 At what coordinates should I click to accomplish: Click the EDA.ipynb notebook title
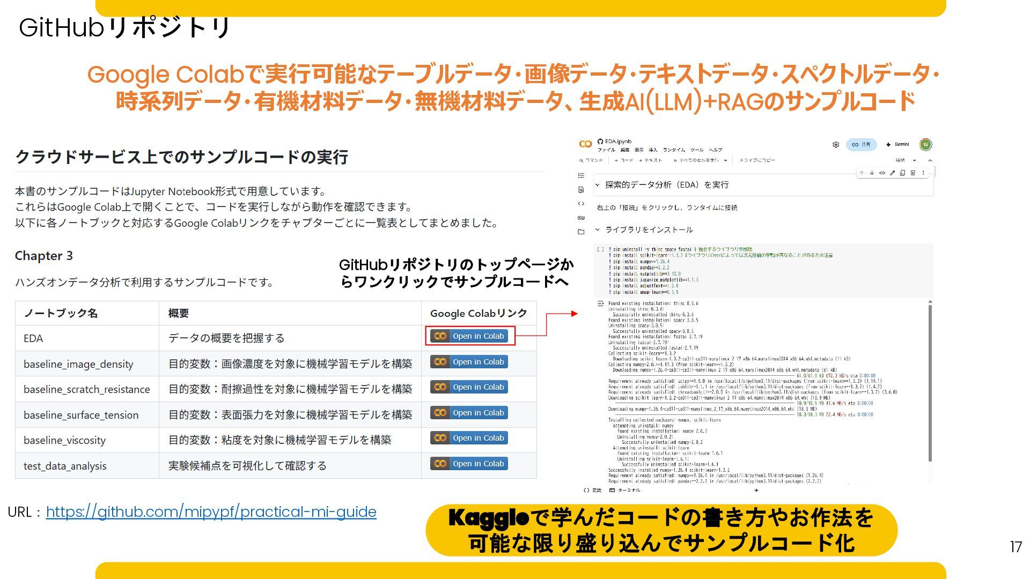[618, 142]
